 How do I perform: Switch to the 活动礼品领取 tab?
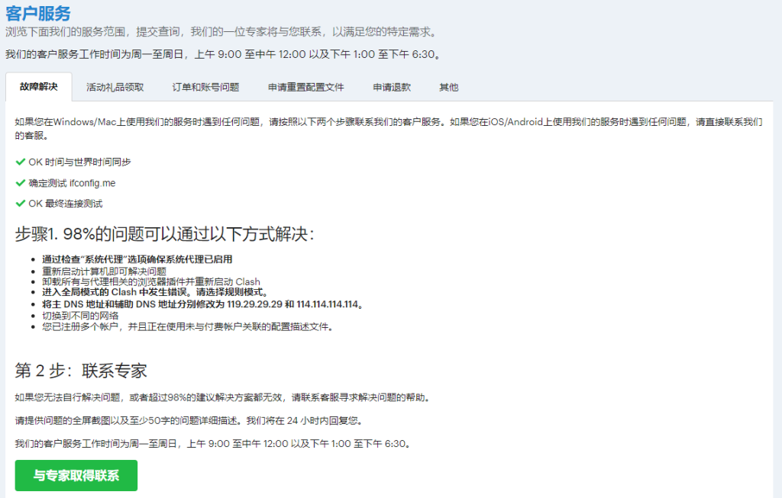click(115, 87)
